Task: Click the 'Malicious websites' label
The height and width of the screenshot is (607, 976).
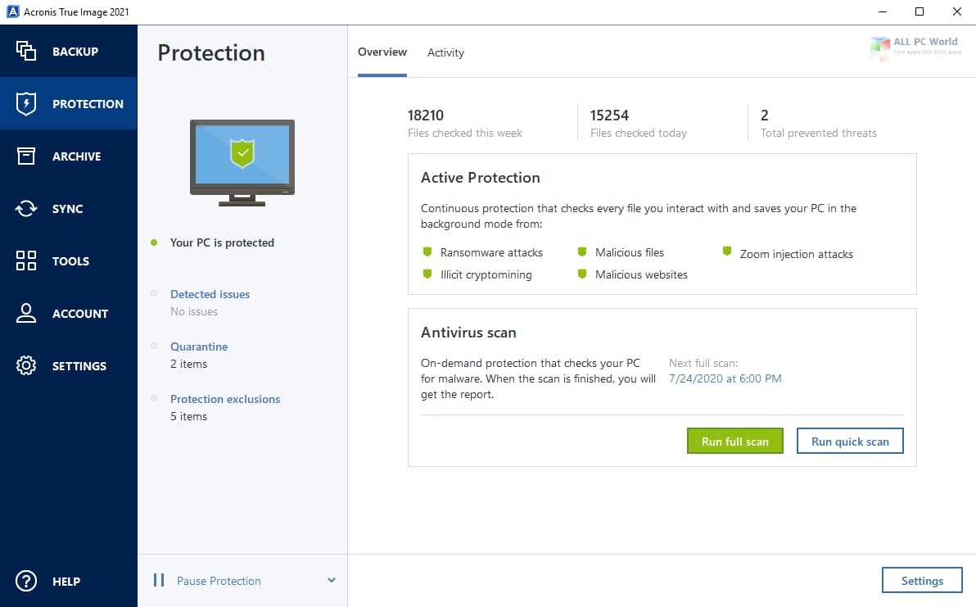Action: click(641, 274)
